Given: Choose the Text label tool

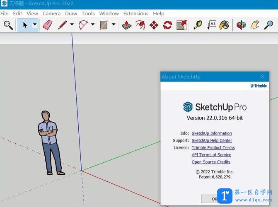Looking at the screenshot, I should (212, 25).
